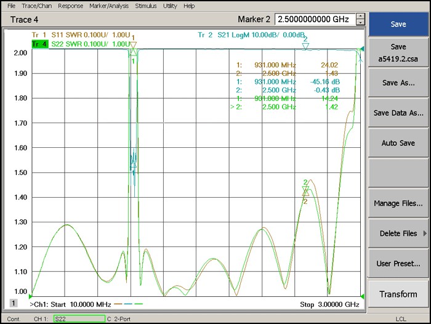Image resolution: width=431 pixels, height=324 pixels.
Task: Click the Marker 2 label
Action: 254,19
